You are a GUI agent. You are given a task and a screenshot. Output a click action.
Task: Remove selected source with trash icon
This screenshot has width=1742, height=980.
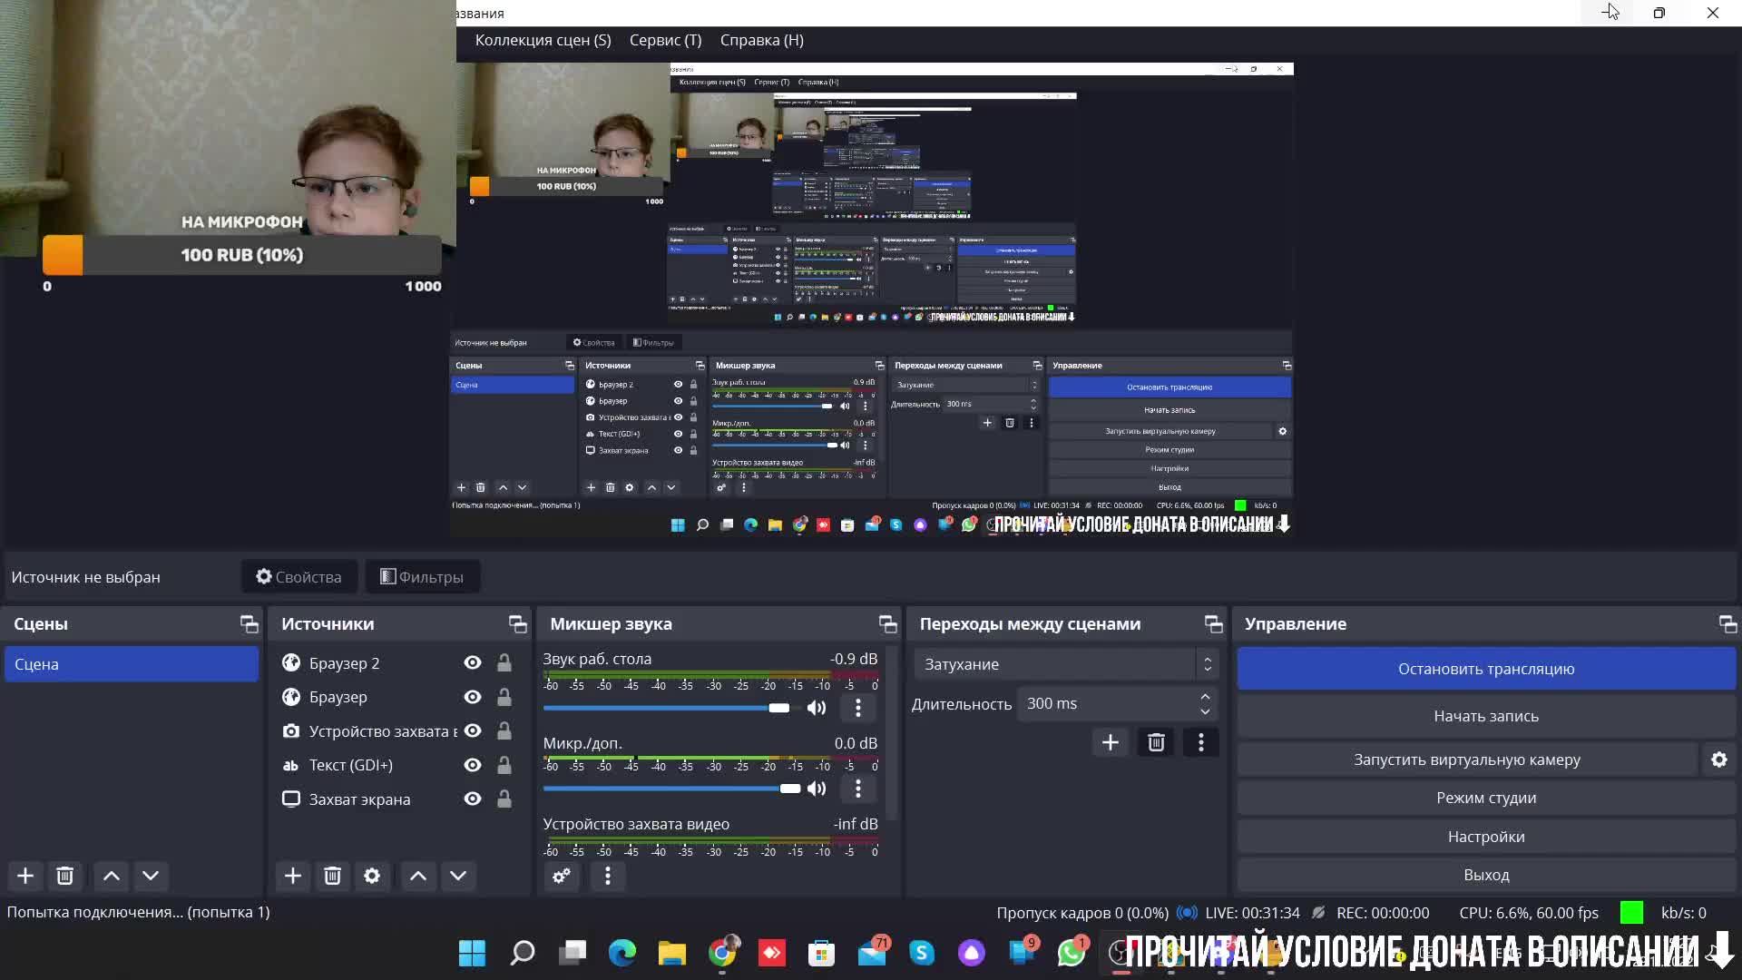(332, 876)
